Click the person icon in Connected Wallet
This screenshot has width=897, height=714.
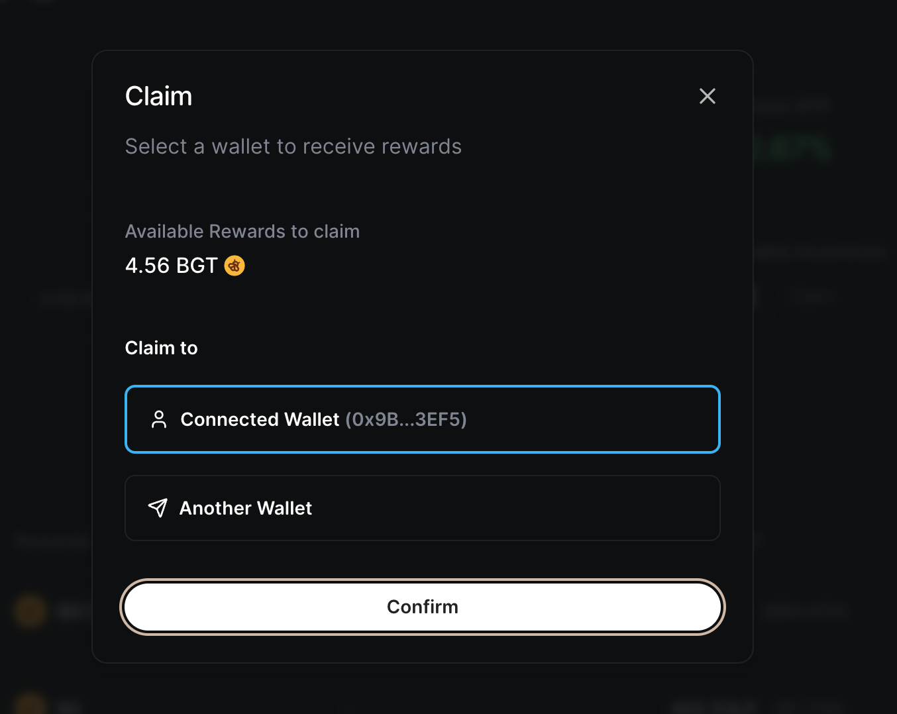[x=159, y=419]
